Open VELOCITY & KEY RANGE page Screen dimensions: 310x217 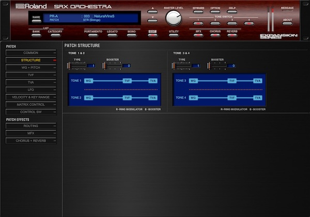(x=31, y=97)
